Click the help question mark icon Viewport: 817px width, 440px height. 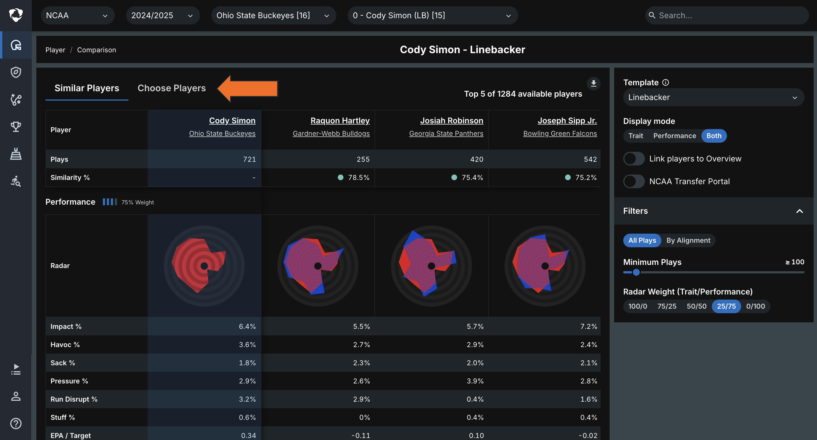click(16, 424)
